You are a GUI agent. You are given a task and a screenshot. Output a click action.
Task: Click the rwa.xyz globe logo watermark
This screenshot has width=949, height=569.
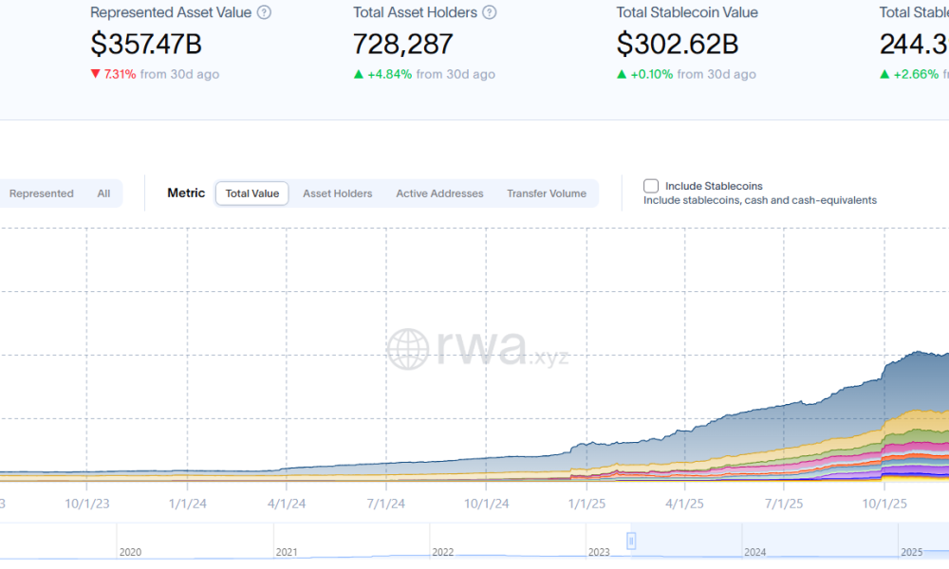point(408,349)
